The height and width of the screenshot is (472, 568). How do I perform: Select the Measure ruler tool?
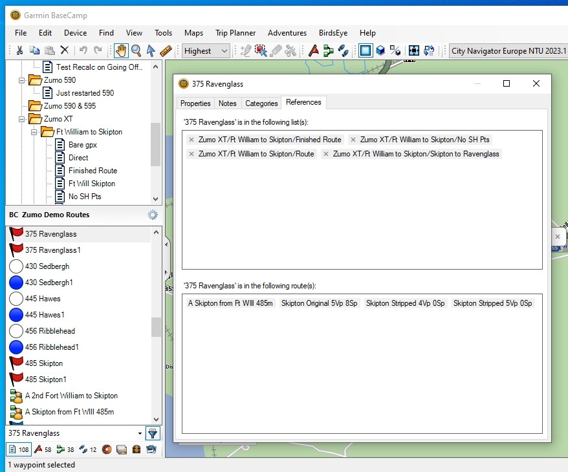tap(166, 50)
